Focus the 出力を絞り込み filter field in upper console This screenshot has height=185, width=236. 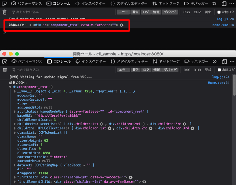coord(63,12)
